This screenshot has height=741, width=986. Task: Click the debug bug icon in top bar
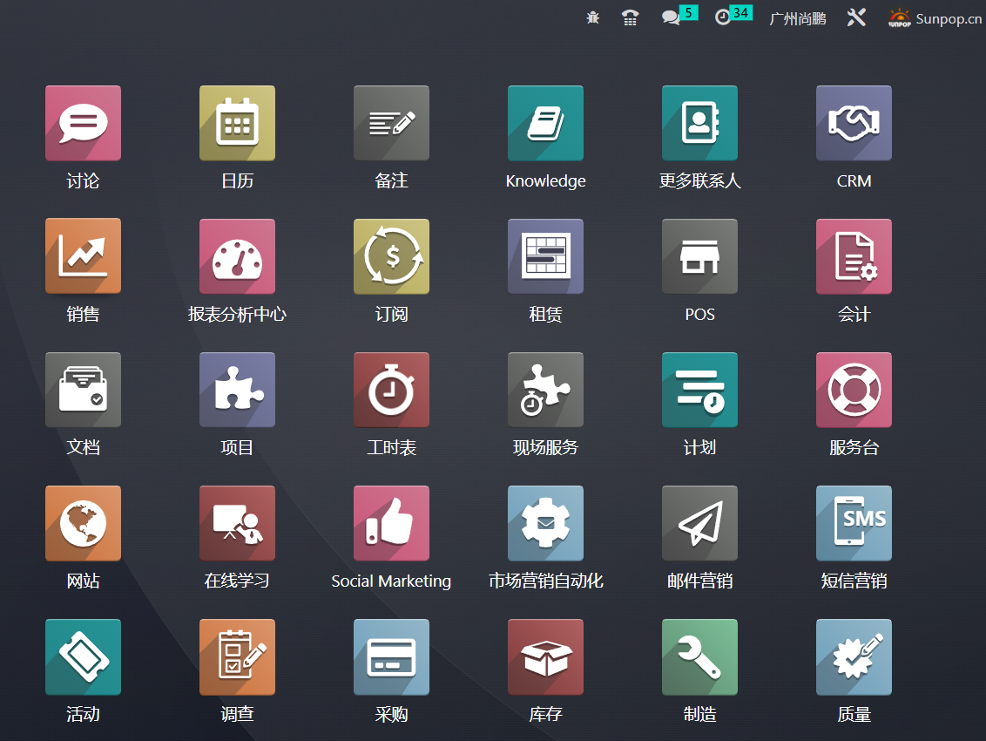[x=593, y=17]
